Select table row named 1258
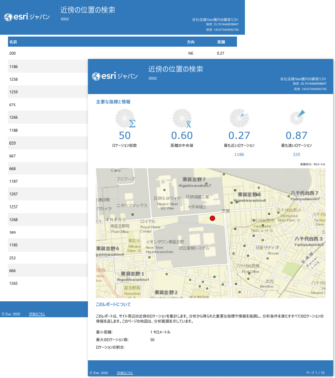The width and height of the screenshot is (335, 378). tap(48, 79)
